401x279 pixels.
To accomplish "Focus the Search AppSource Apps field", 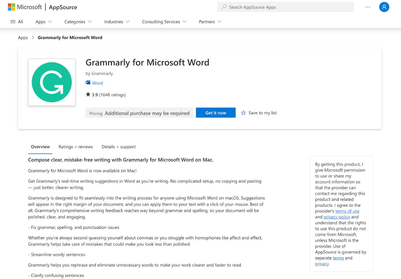I will click(286, 7).
